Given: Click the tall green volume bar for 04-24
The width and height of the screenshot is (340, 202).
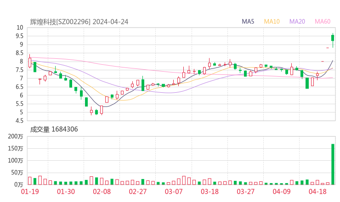Looking at the screenshot, I should [333, 164].
